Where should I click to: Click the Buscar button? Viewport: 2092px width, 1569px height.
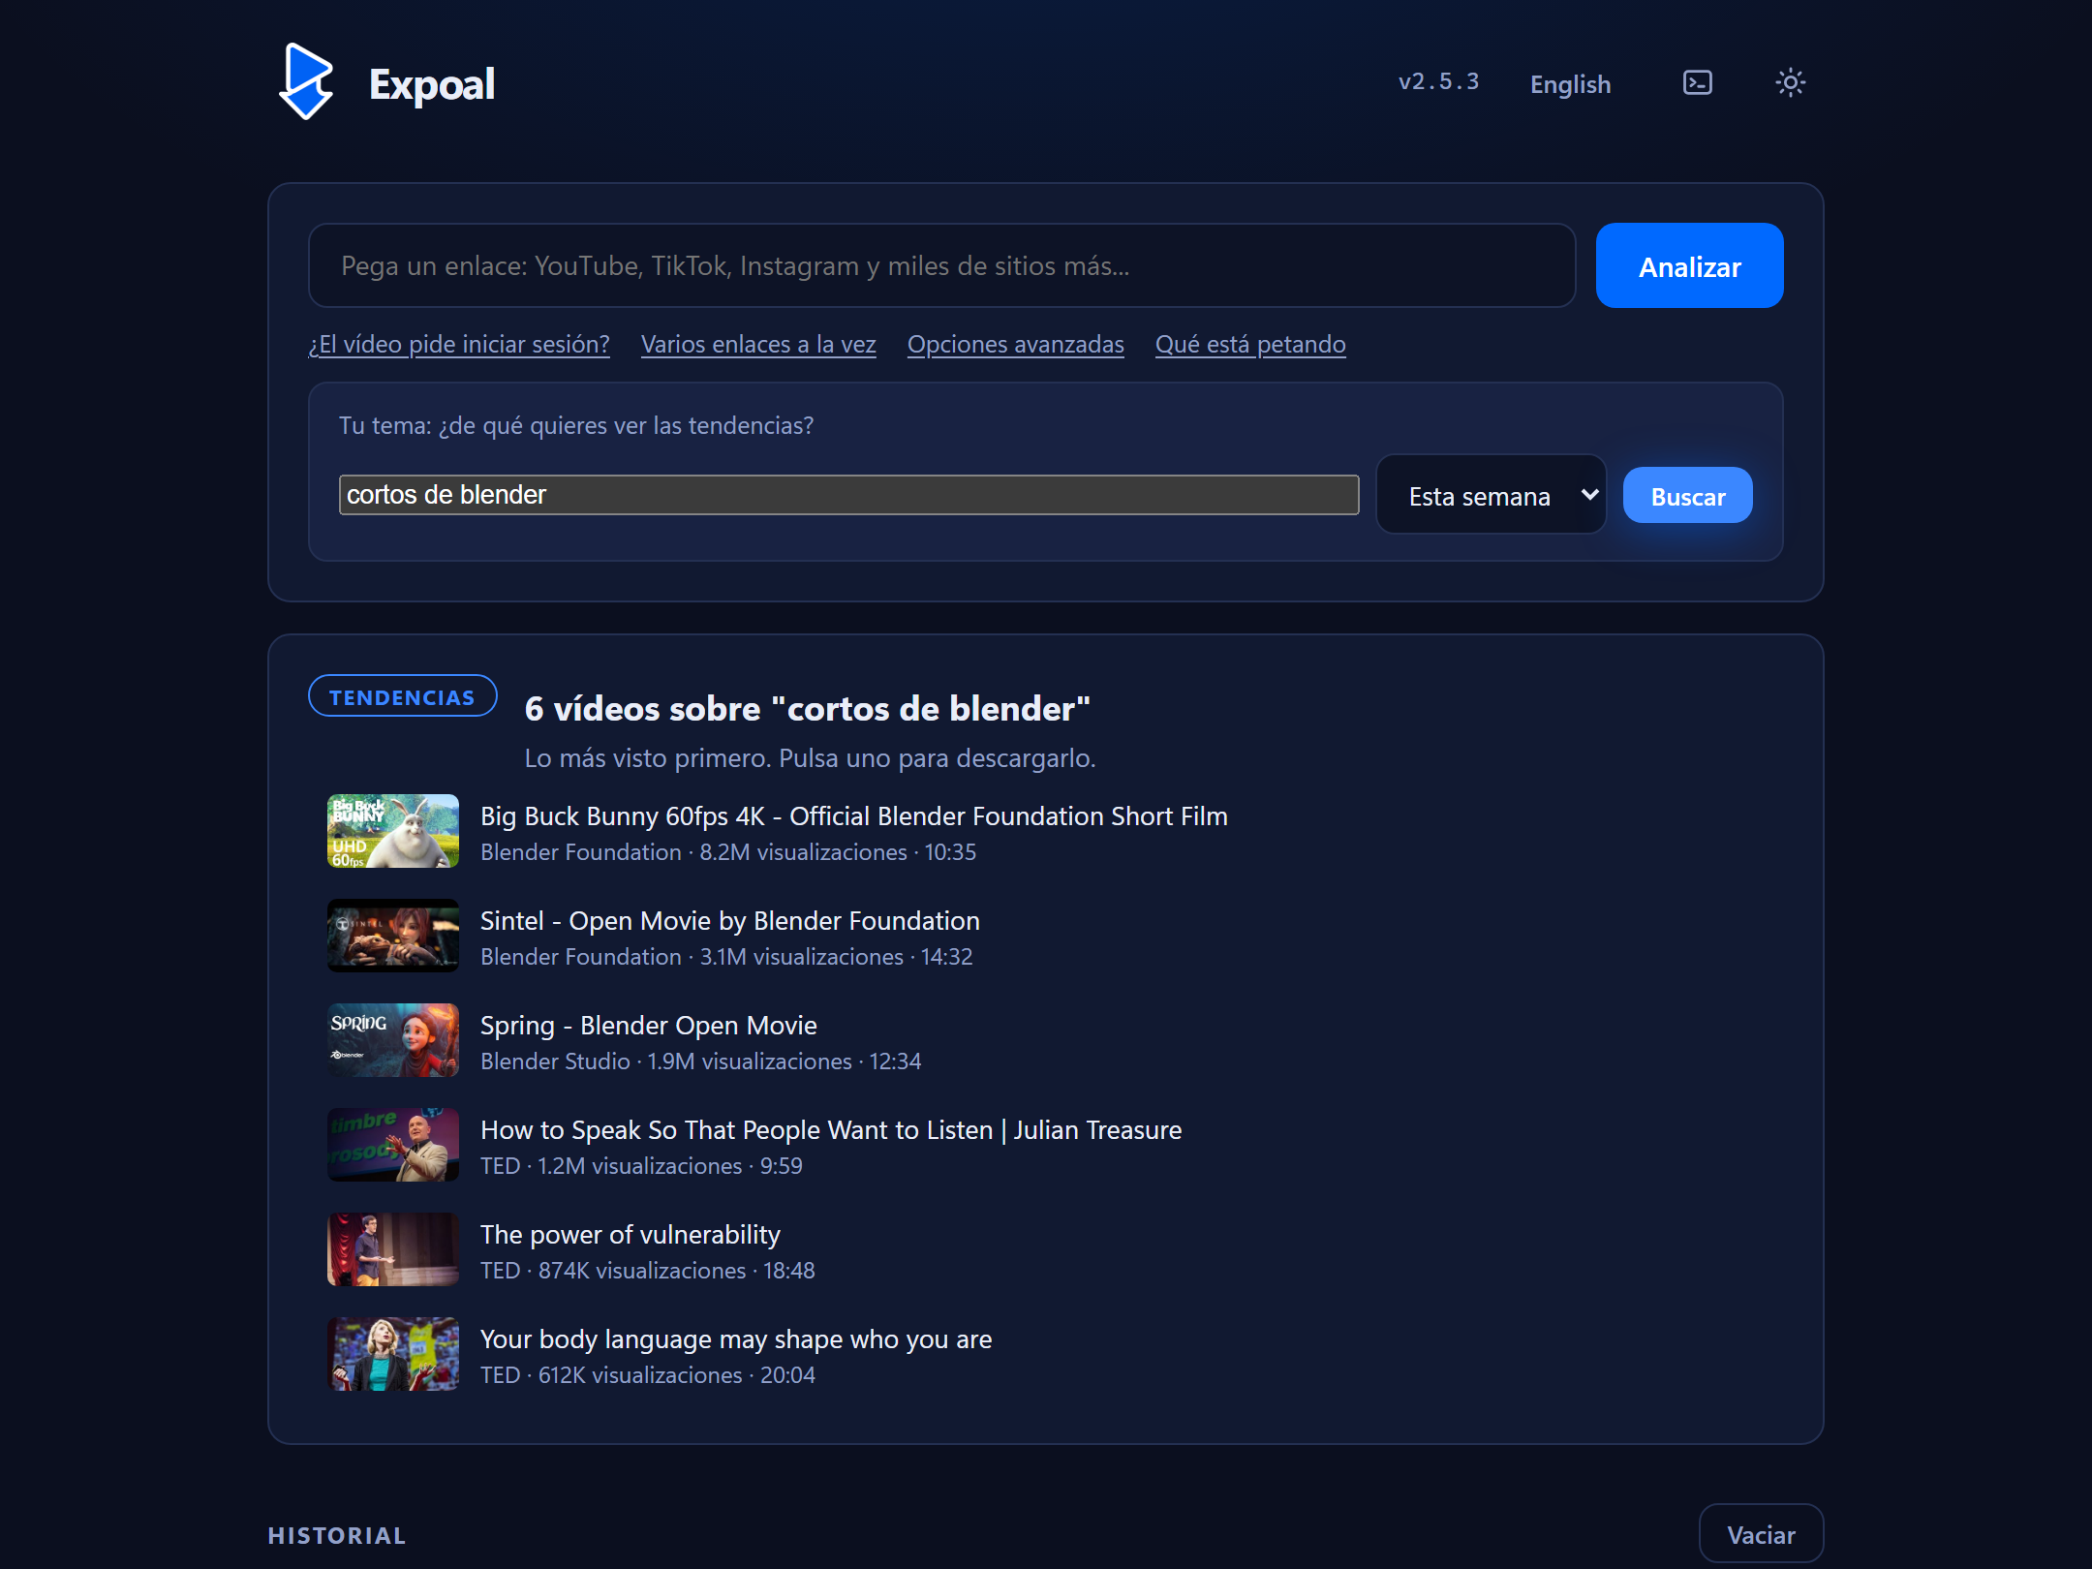click(x=1687, y=496)
